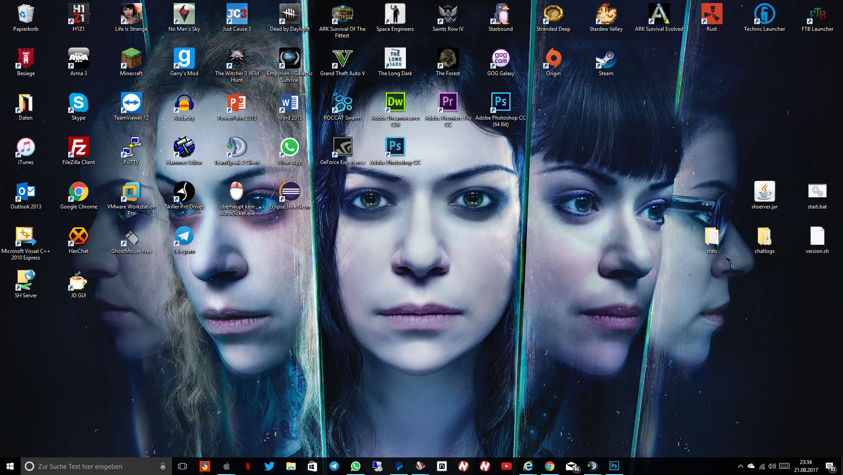Select the iTunes desktop icon

tap(26, 151)
